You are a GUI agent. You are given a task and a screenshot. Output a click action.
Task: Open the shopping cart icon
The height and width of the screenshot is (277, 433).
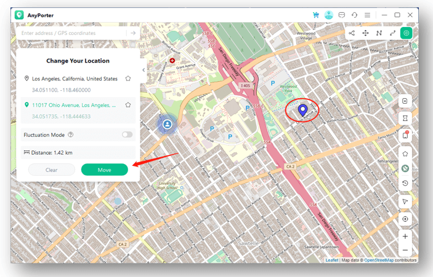[x=316, y=15]
